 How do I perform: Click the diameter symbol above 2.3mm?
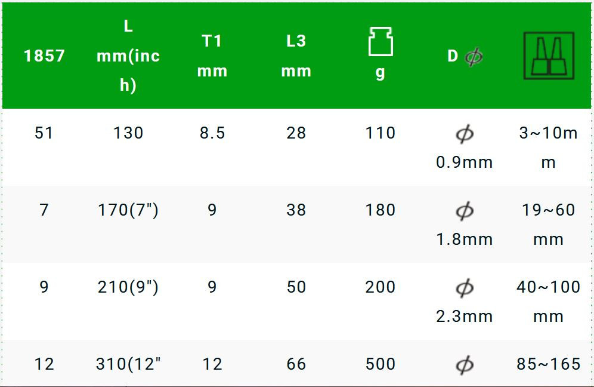pyautogui.click(x=465, y=288)
